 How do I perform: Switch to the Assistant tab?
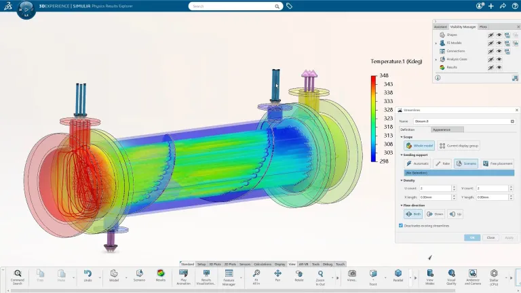tap(440, 27)
